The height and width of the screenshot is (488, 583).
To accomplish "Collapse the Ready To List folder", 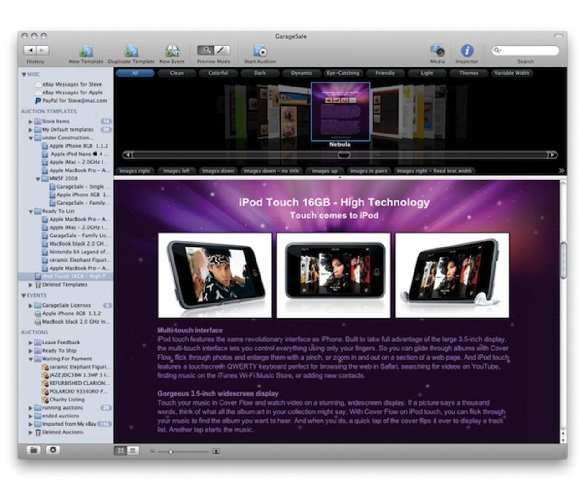I will (x=31, y=211).
